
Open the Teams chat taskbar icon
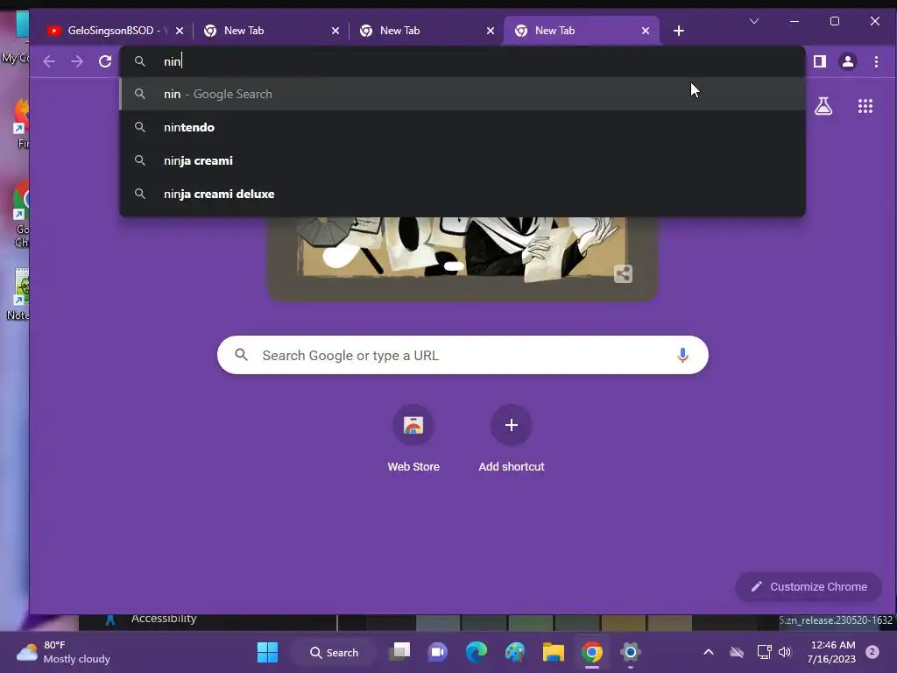coord(438,652)
